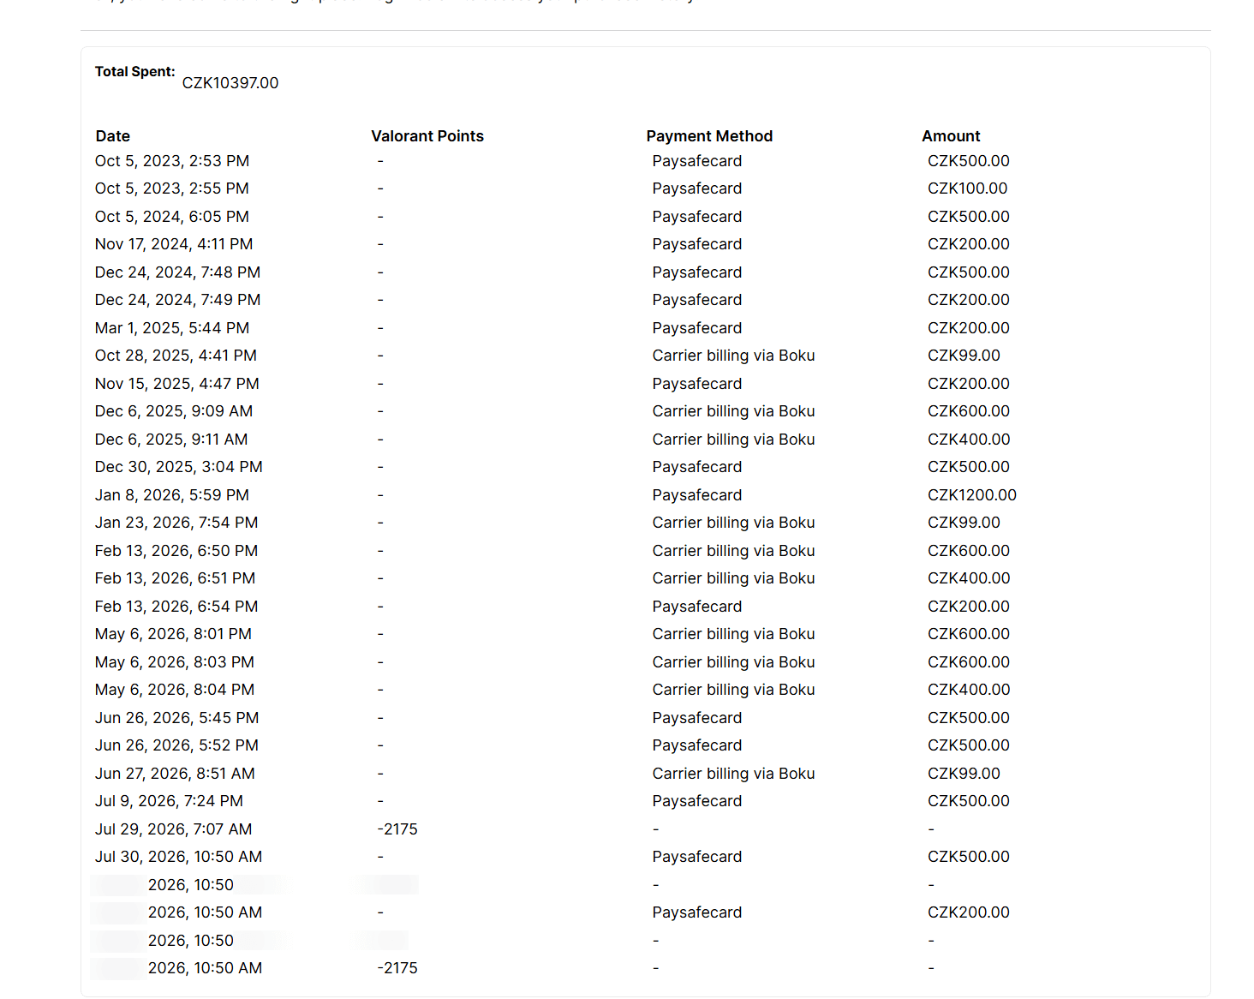
Task: Select the total amount CZK10397.00
Action: click(x=230, y=83)
